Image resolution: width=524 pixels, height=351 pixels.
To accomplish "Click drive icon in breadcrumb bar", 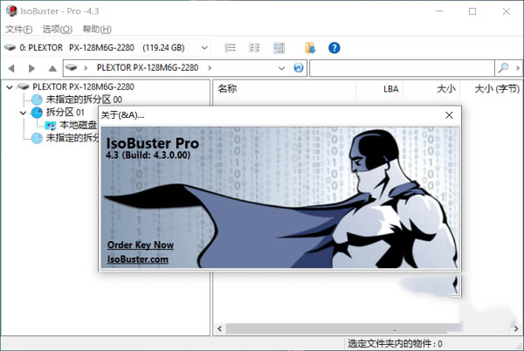I will coord(72,68).
